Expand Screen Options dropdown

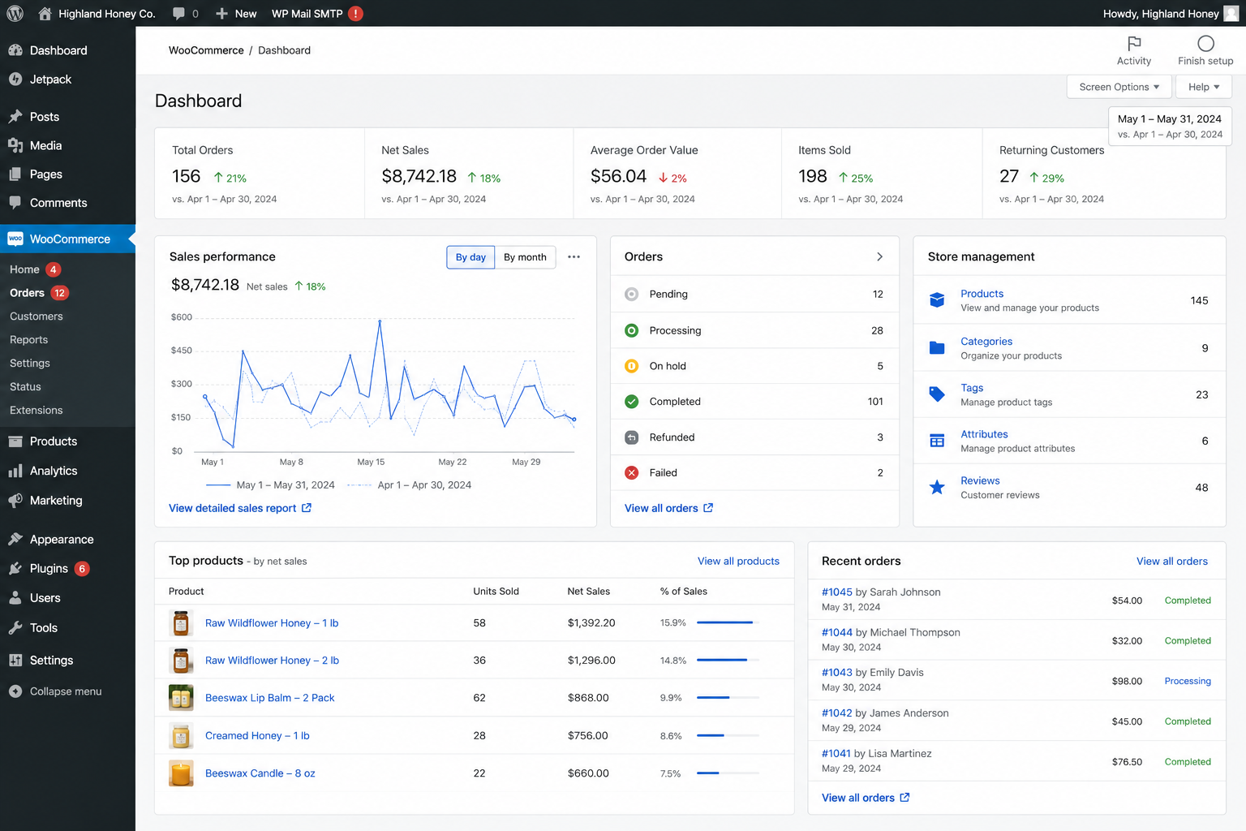1119,87
